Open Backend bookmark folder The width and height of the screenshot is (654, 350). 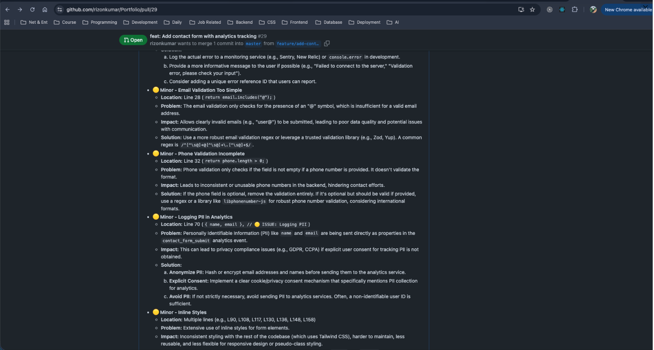tap(240, 22)
